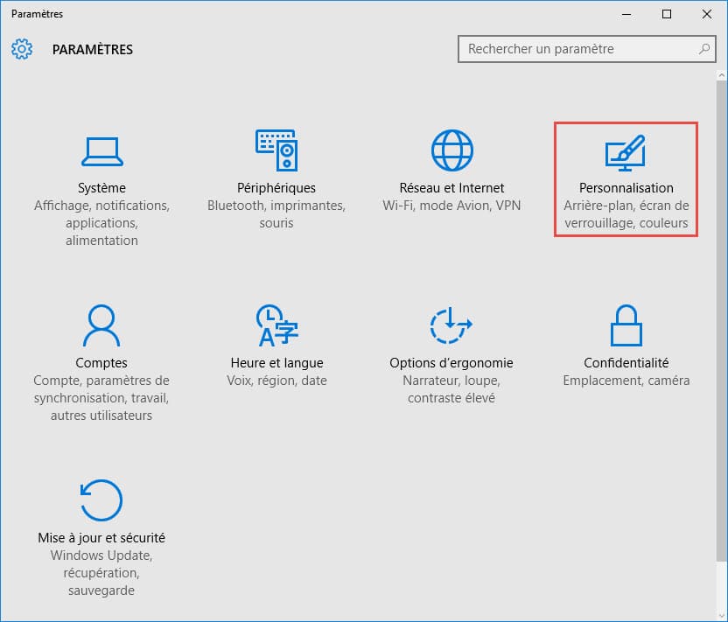
Task: Maximize the Paramètres window
Action: (x=667, y=14)
